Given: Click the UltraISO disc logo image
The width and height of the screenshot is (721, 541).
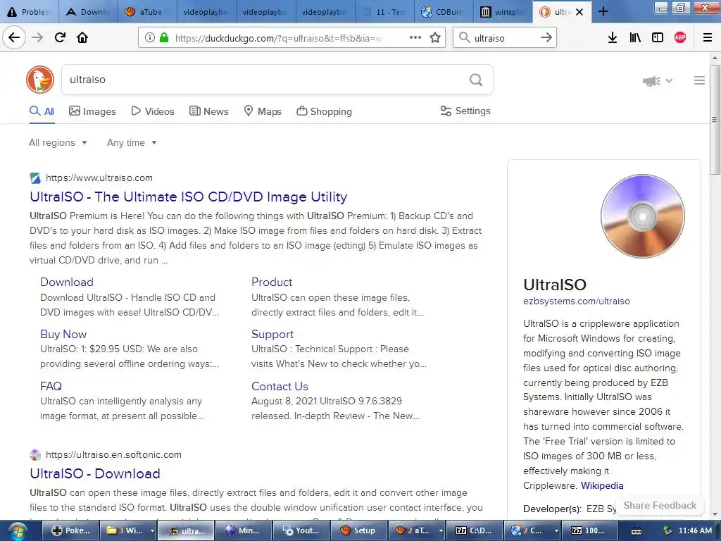Looking at the screenshot, I should coord(642,216).
